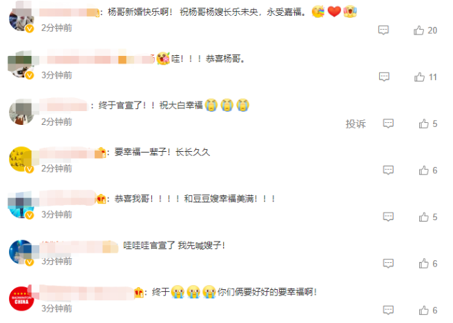453x323 pixels.
Task: Like the comment with 20 likes
Action: (425, 30)
